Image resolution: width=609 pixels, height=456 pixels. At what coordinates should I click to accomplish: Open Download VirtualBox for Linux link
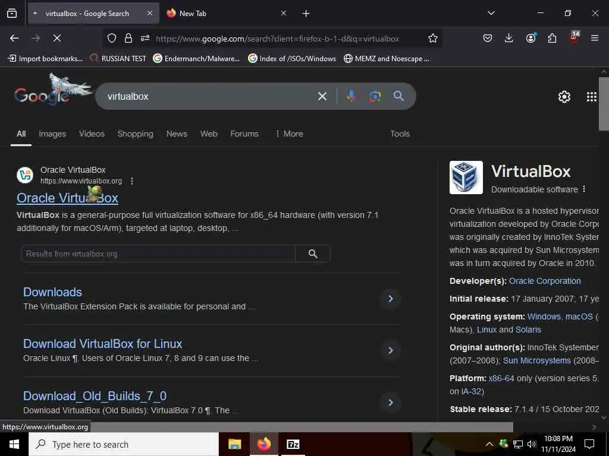point(102,344)
